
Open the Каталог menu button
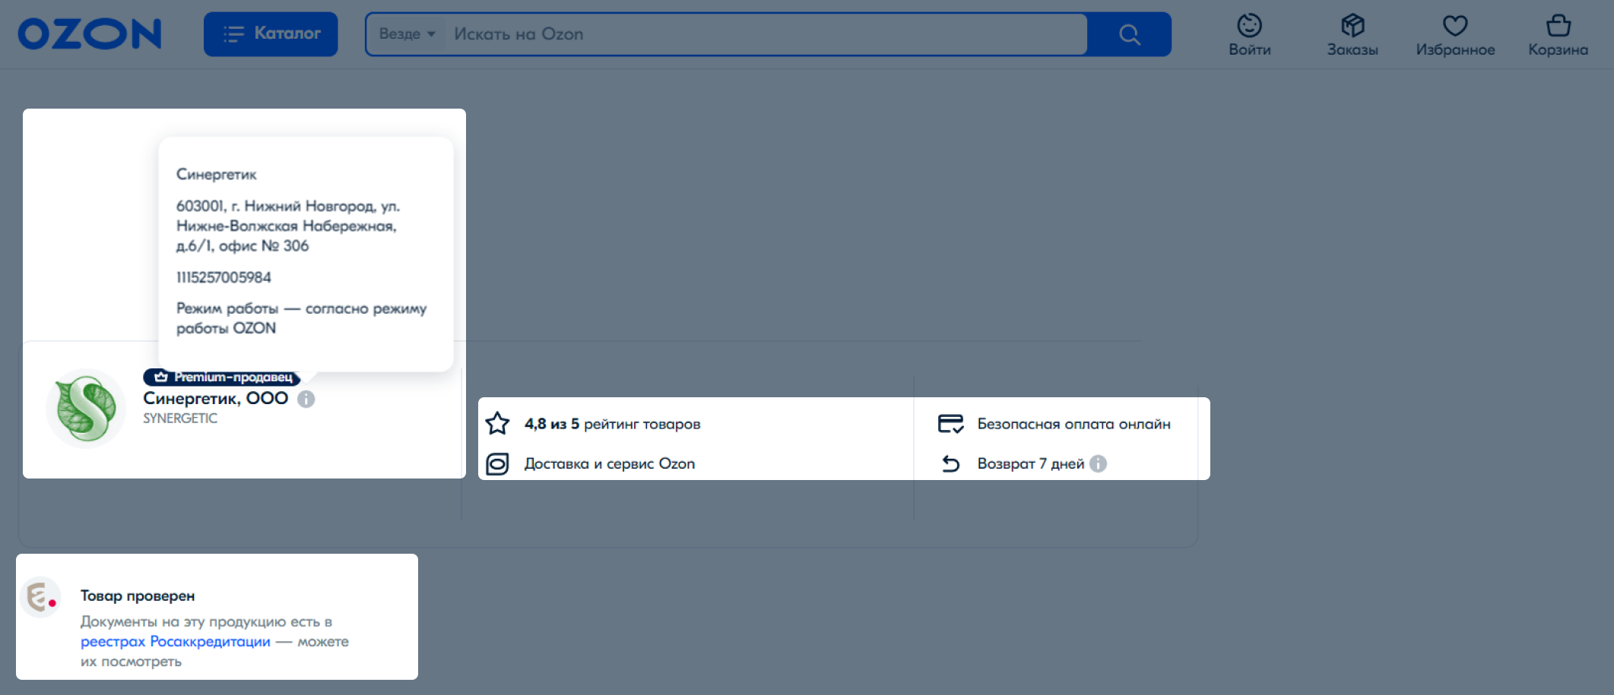tap(271, 34)
